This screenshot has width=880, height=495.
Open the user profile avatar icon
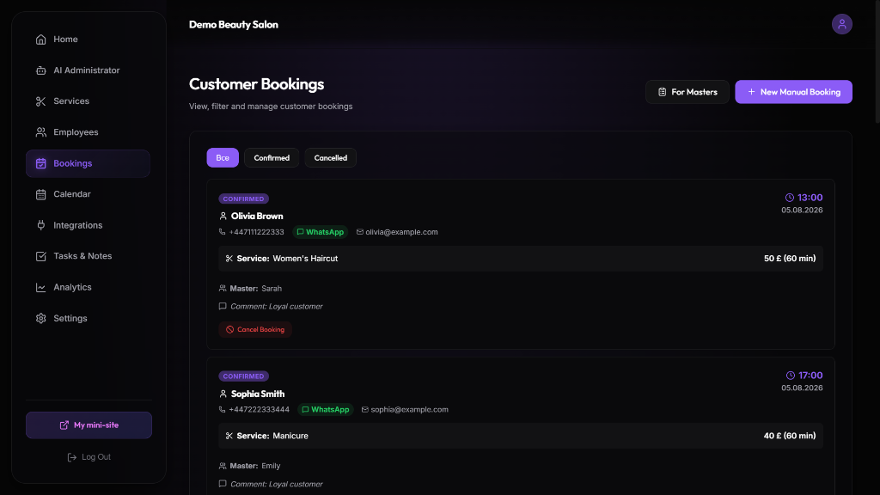click(x=841, y=24)
